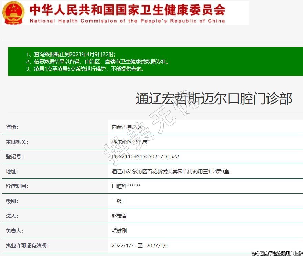Click the person in charge 毛健刚
This screenshot has width=303, height=256.
pos(119,231)
